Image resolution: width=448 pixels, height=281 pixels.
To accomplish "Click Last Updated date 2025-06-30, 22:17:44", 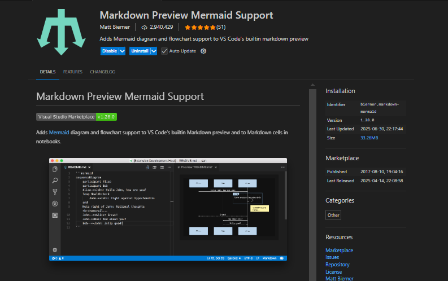I will click(381, 129).
